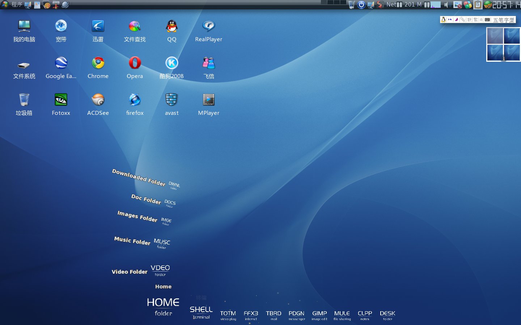The height and width of the screenshot is (325, 521).
Task: Toggle the 联 option in input bar
Action: click(x=469, y=19)
